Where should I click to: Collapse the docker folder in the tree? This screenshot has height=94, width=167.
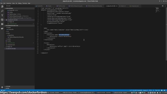pyautogui.click(x=9, y=28)
